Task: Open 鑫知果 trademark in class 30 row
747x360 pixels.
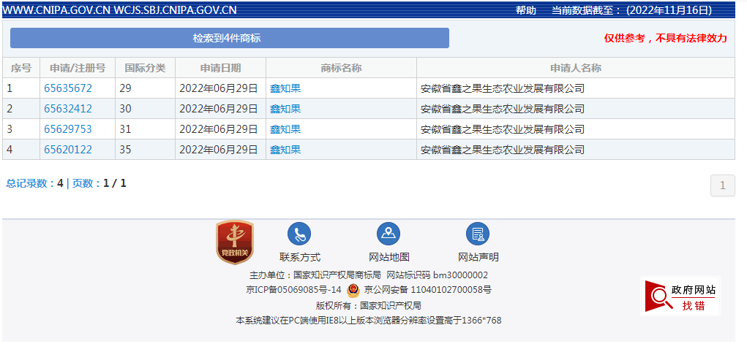Action: 285,109
